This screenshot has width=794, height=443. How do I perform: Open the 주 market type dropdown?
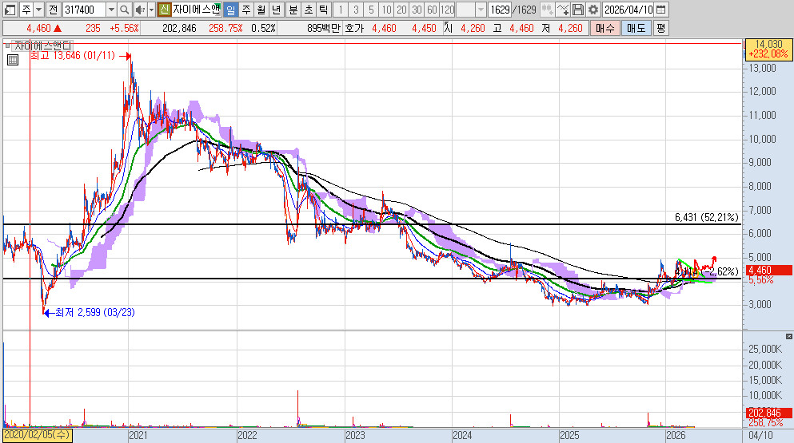[38, 10]
